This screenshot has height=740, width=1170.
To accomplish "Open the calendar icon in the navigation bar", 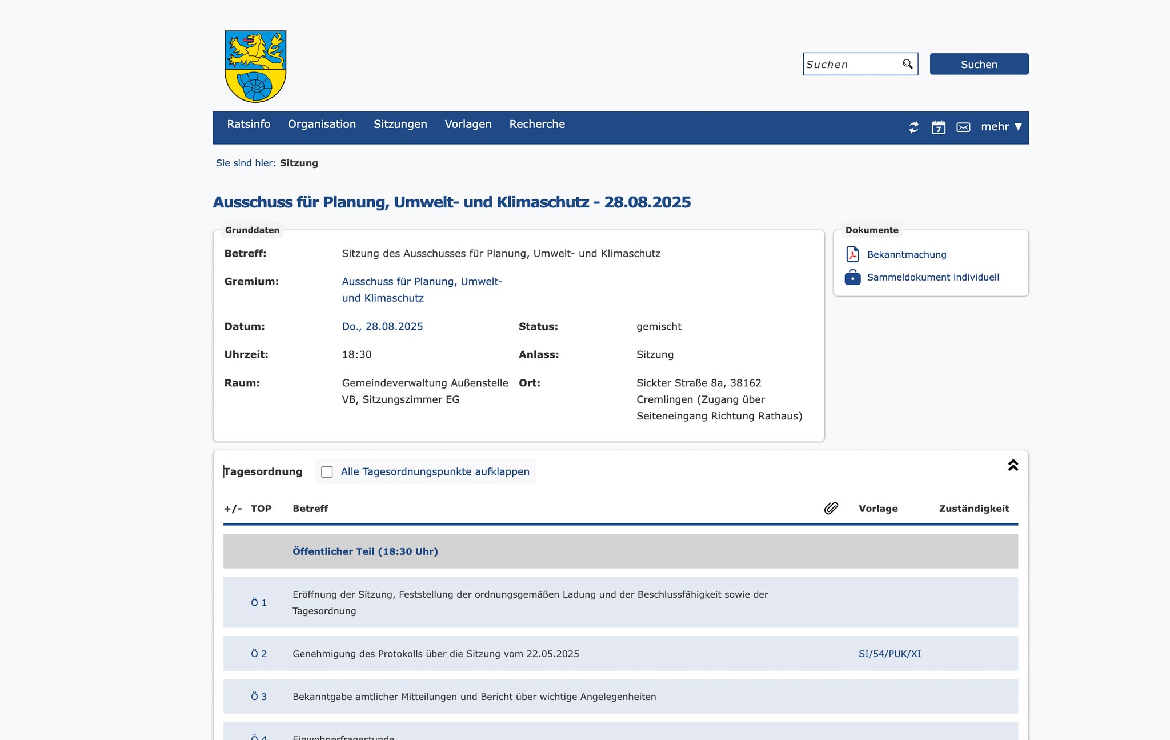I will [939, 127].
